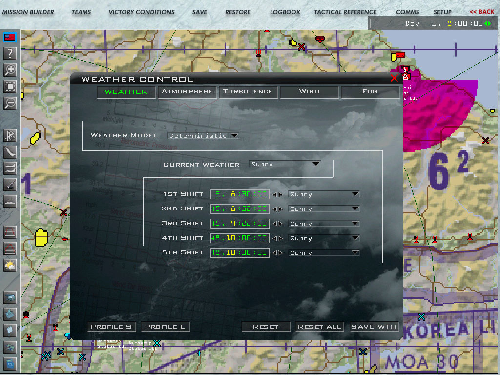
Task: Click the blue signpost icon in the sidebar
Action: pyautogui.click(x=10, y=331)
